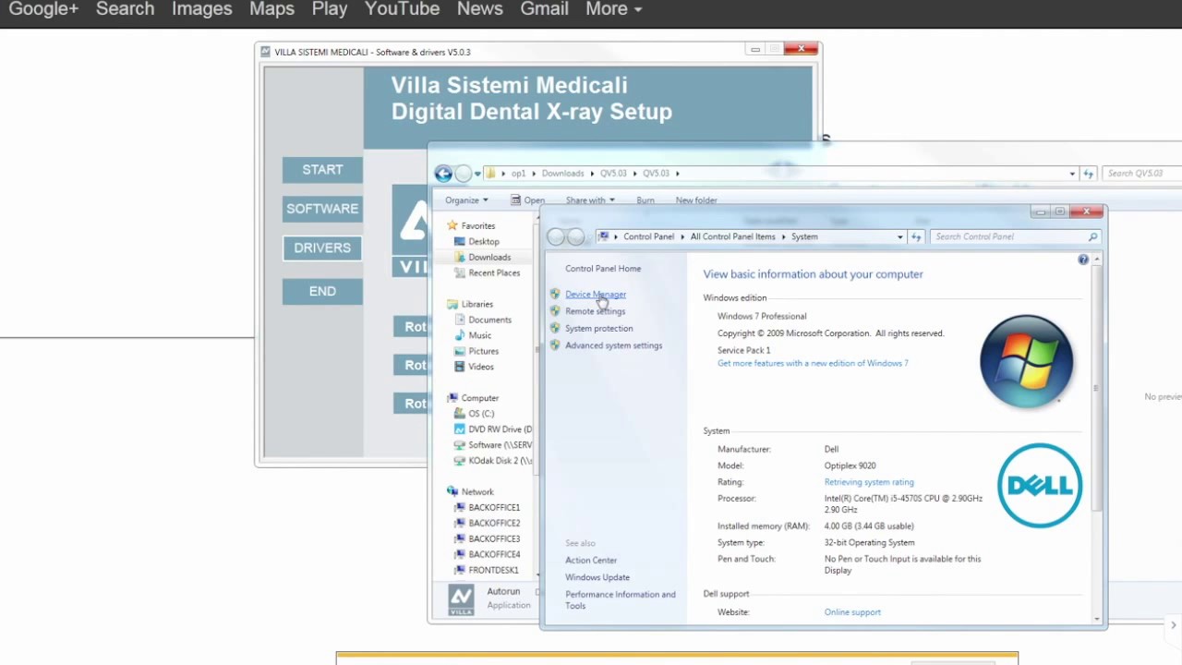Select op1 breadcrumb in Explorer address bar
Screen dimensions: 1182x665
pos(518,174)
